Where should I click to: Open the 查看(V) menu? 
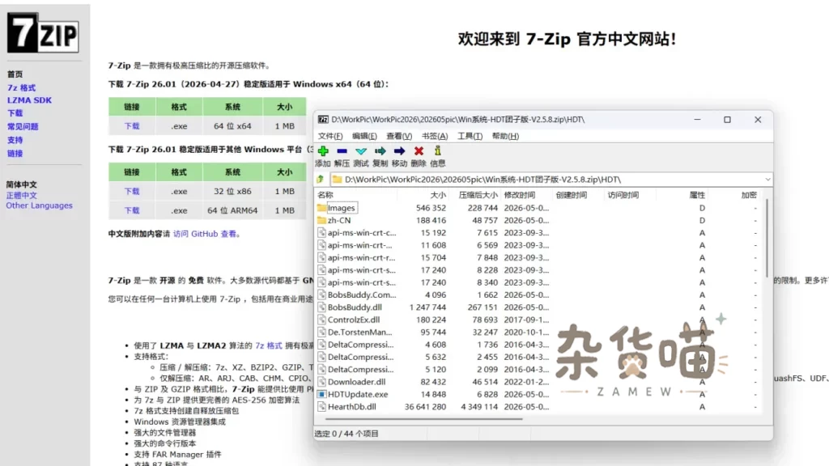399,136
